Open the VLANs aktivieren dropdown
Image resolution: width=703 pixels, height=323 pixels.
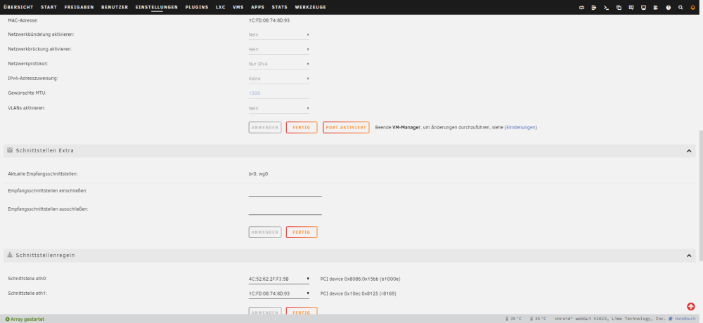tap(279, 108)
